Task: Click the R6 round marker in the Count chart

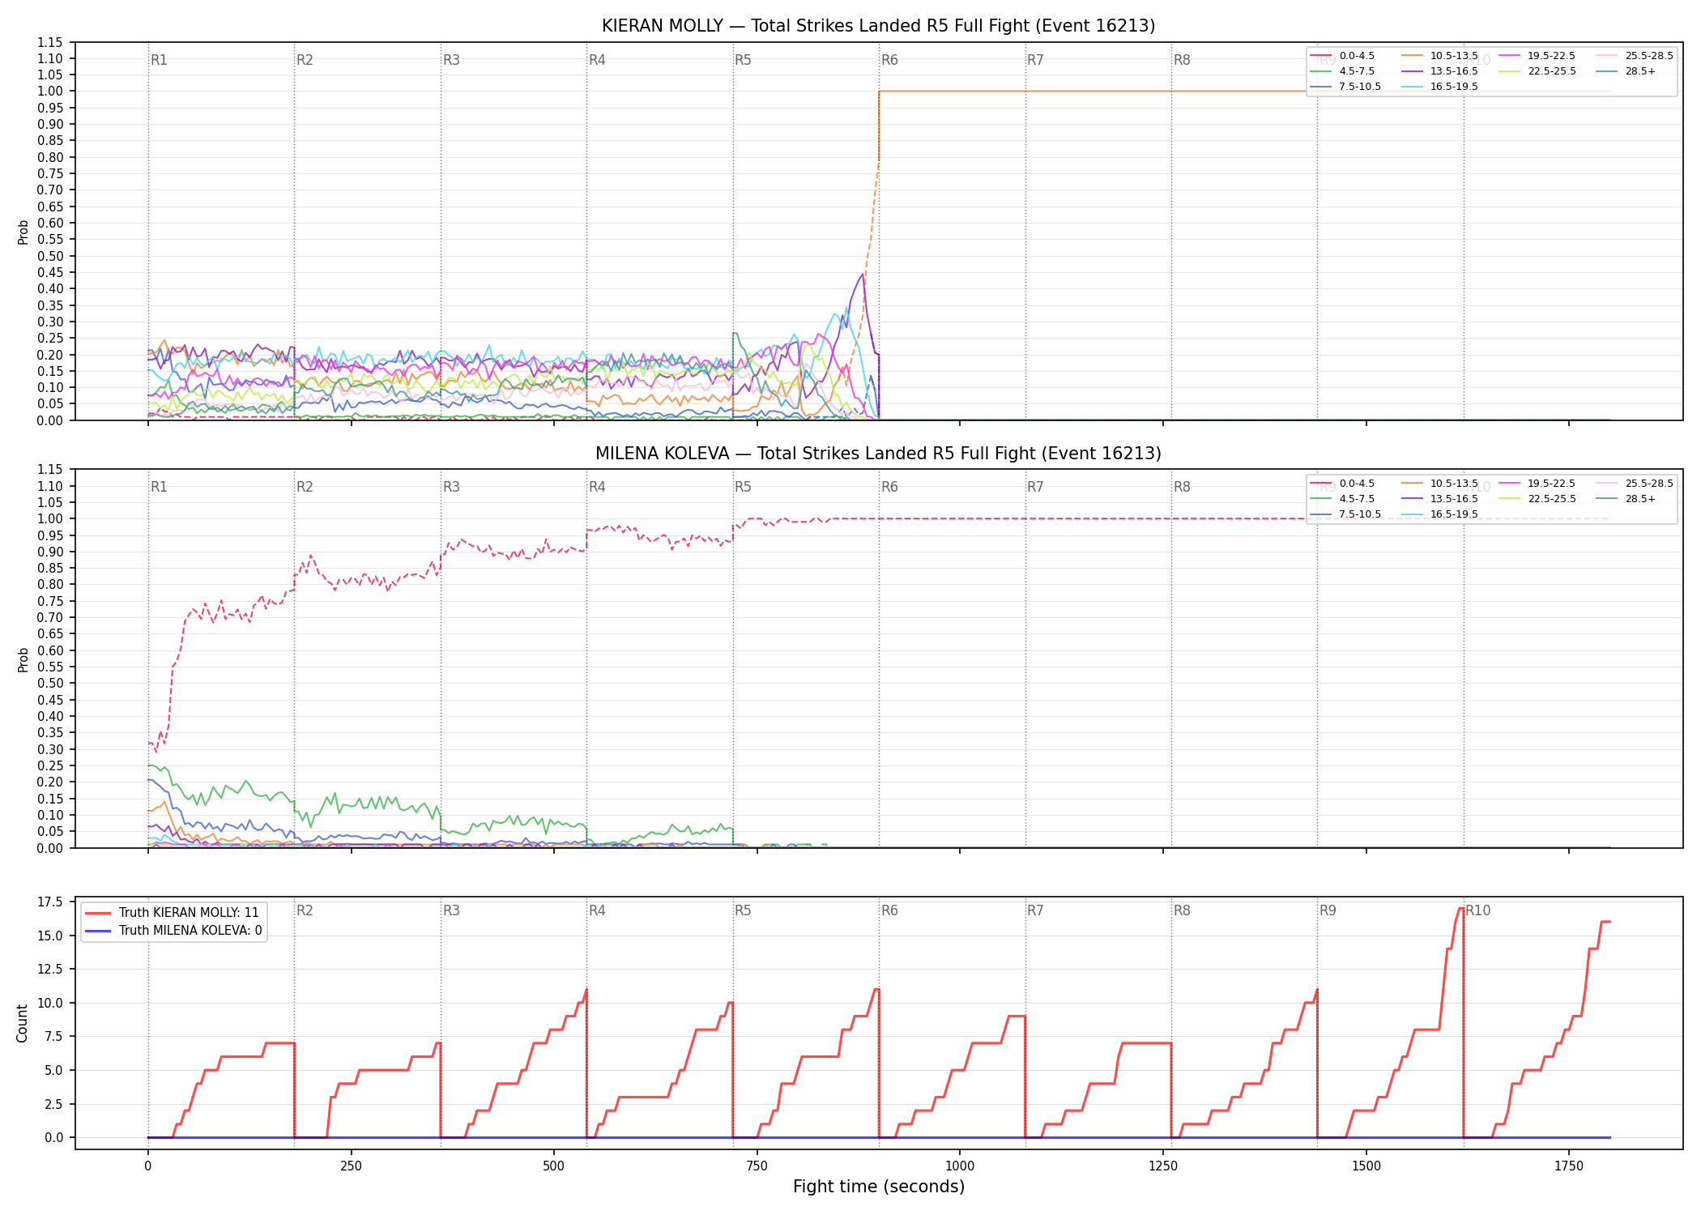Action: pyautogui.click(x=889, y=910)
